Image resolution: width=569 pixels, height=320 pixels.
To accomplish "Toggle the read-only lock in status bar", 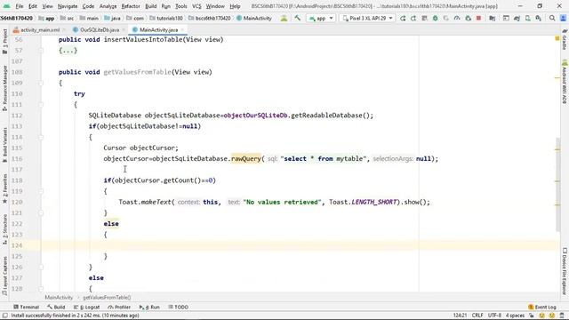I will (x=532, y=316).
